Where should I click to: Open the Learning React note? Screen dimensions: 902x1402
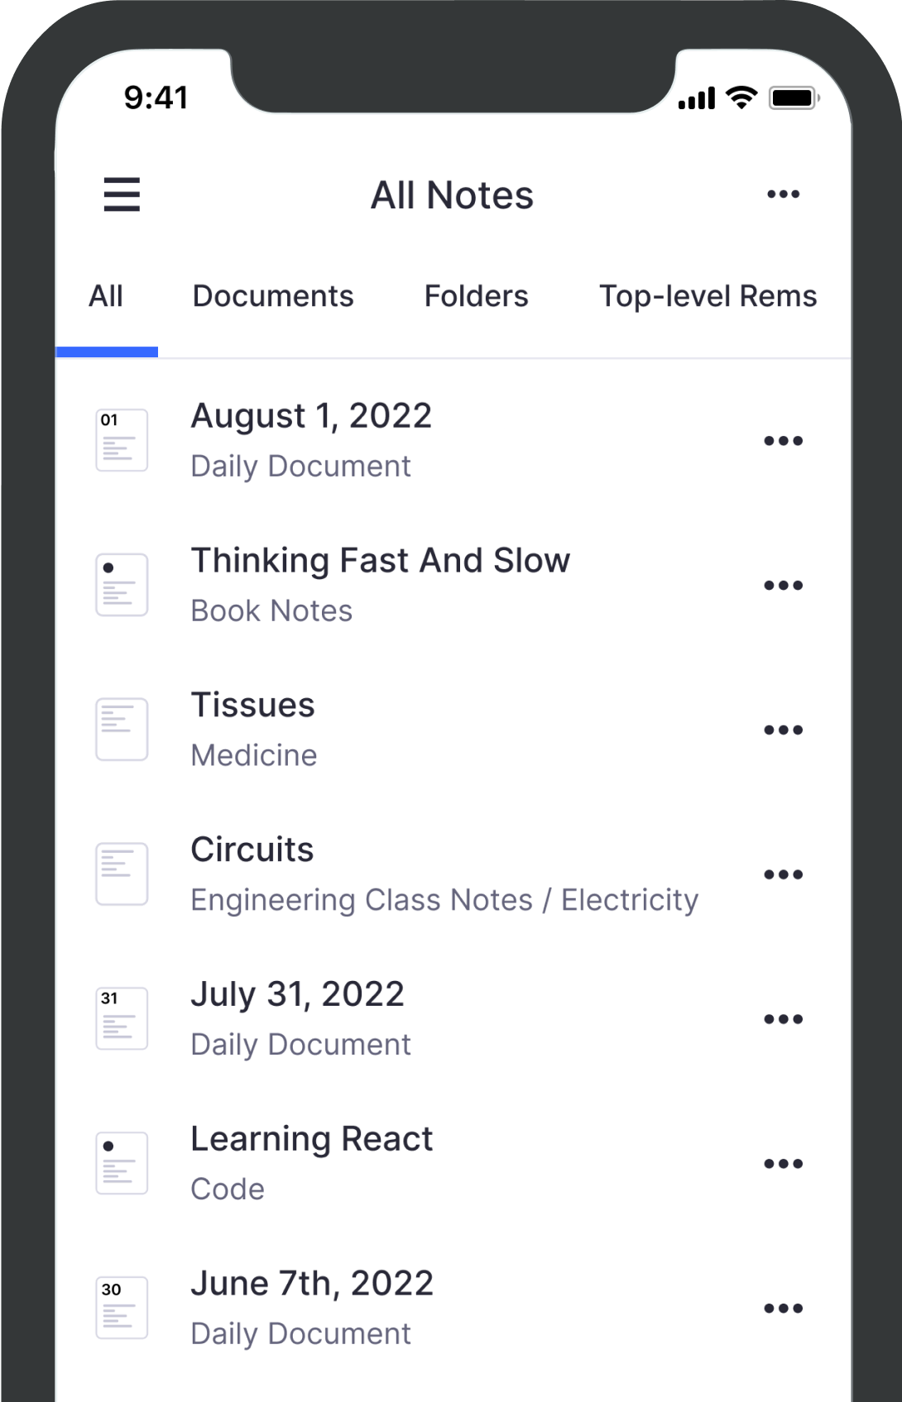click(x=311, y=1139)
